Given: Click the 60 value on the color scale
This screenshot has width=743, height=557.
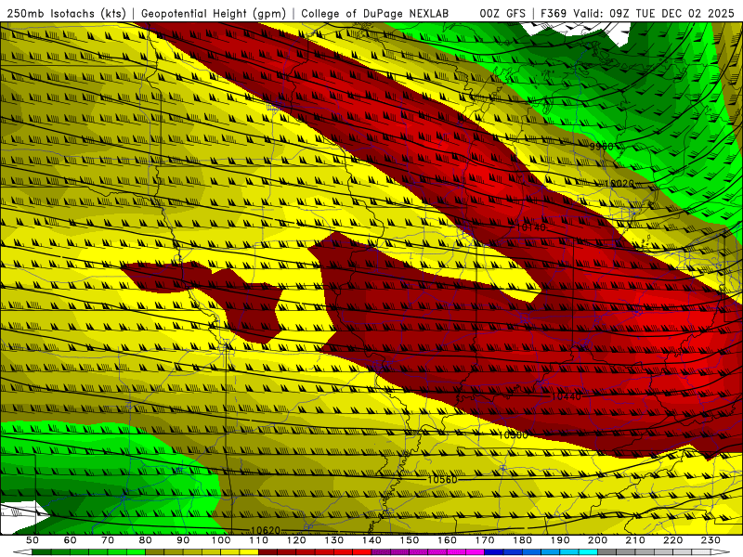Looking at the screenshot, I should [x=70, y=540].
